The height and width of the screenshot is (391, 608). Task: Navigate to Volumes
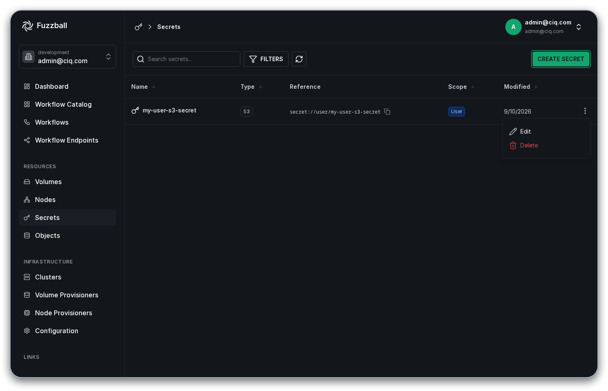point(67,182)
